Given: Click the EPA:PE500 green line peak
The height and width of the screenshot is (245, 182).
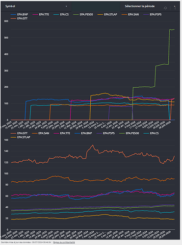Looking at the screenshot, I should tap(170, 29).
